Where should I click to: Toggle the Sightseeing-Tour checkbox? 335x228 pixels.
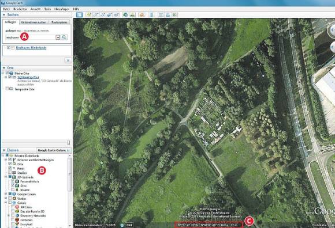[x=10, y=77]
